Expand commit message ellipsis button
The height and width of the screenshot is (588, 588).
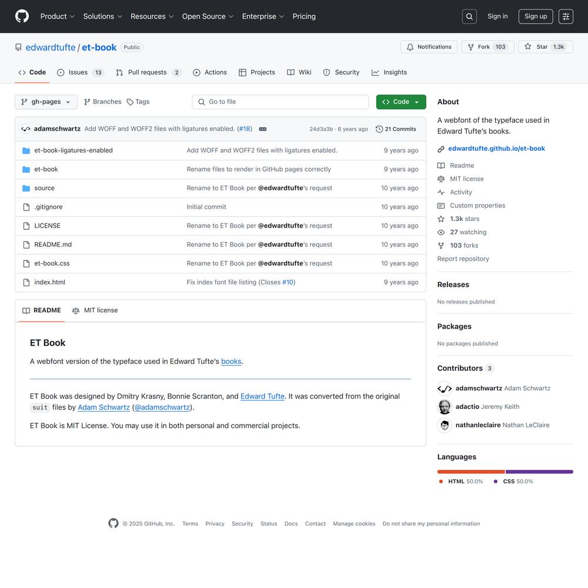(x=262, y=129)
